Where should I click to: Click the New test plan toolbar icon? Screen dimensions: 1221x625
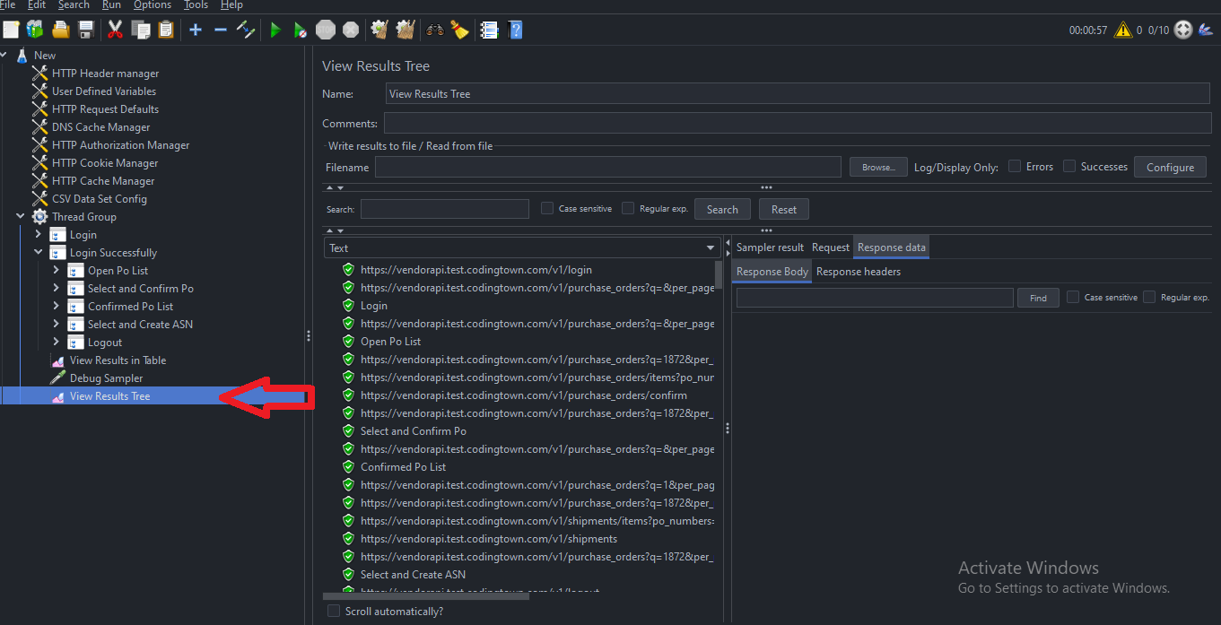click(11, 30)
